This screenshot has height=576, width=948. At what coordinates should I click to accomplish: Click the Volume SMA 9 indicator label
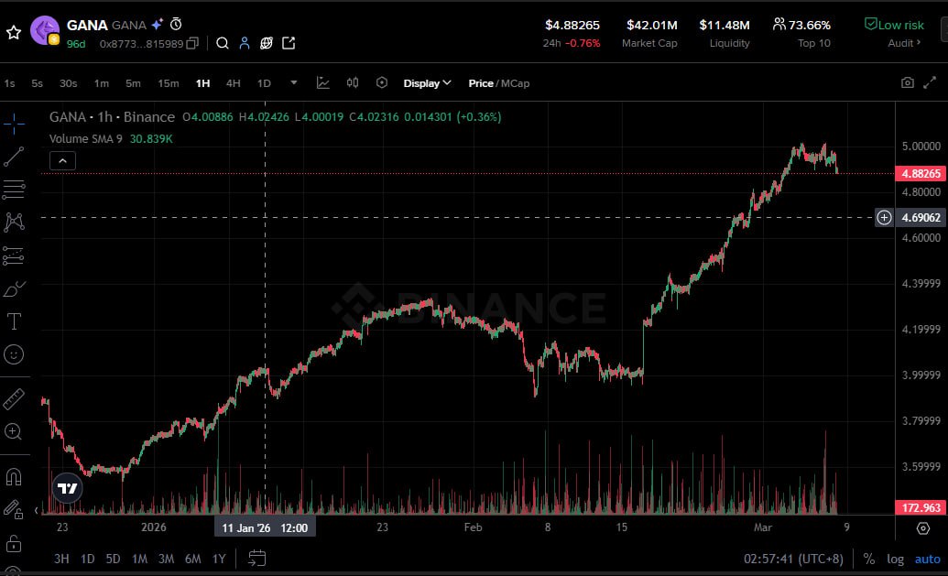coord(86,139)
